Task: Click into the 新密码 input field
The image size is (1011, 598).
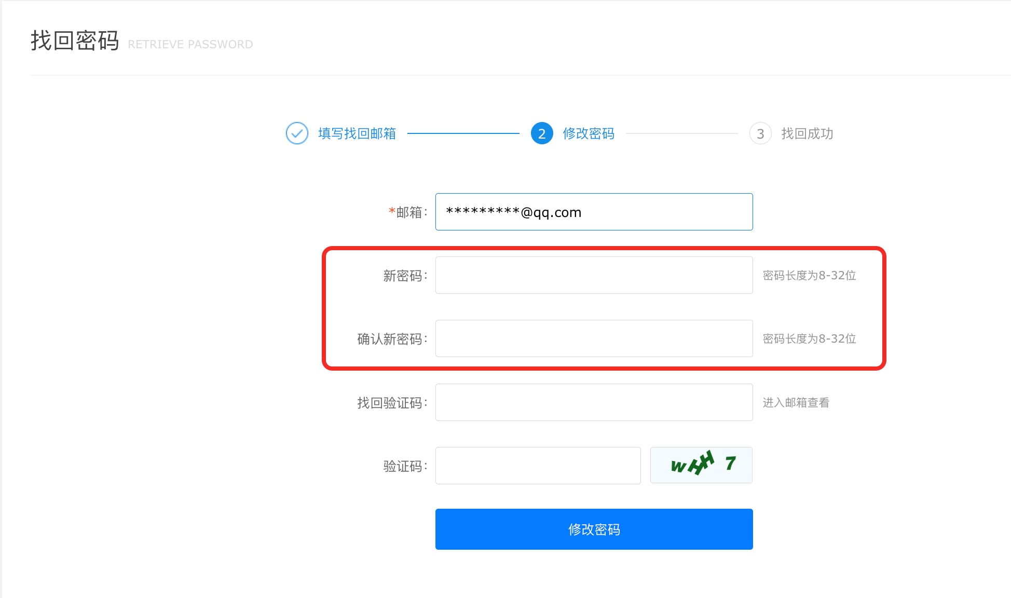Action: pos(594,275)
